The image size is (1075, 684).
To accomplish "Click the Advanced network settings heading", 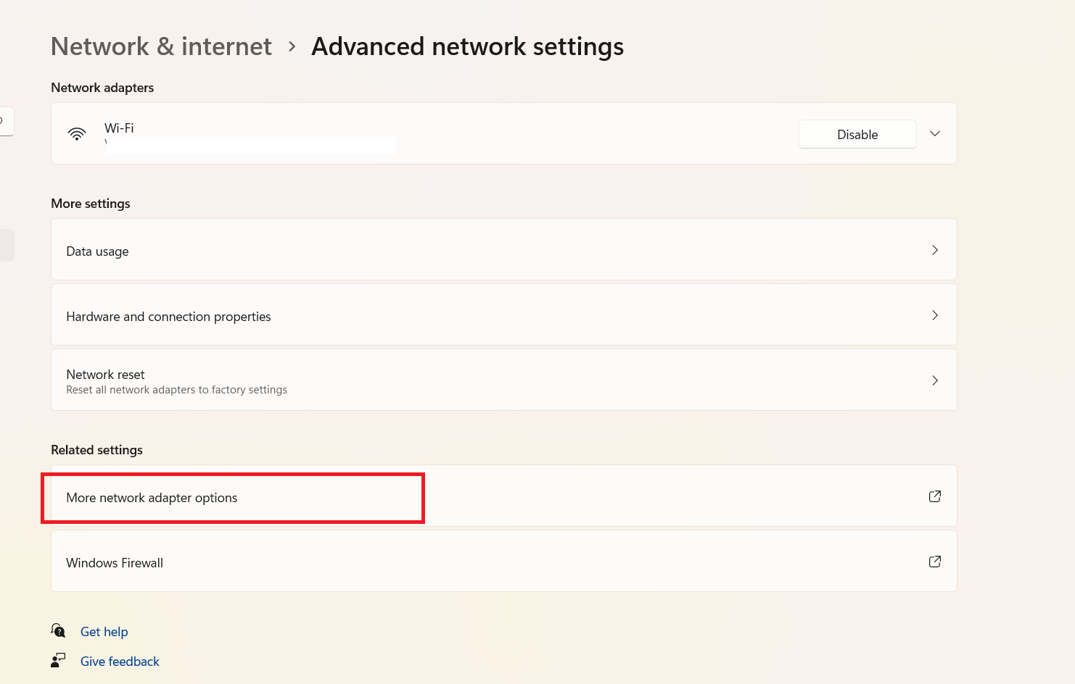I will (x=467, y=46).
